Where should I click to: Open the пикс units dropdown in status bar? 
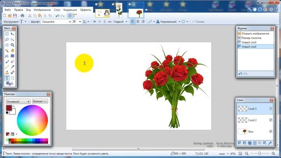coord(228,154)
